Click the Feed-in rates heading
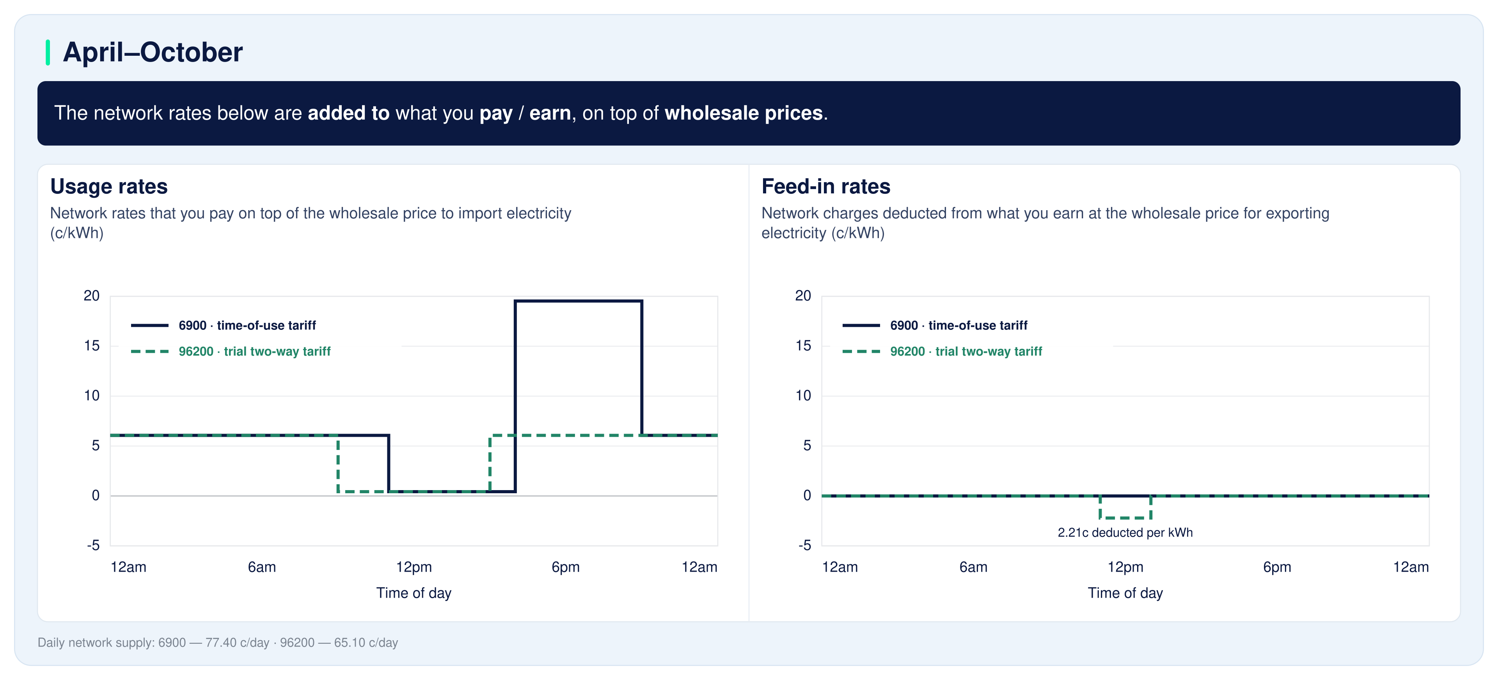This screenshot has height=680, width=1498. click(x=826, y=186)
